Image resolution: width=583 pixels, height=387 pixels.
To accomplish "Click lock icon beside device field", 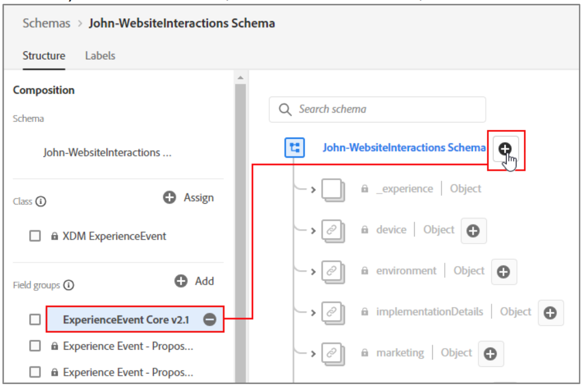I will [365, 230].
